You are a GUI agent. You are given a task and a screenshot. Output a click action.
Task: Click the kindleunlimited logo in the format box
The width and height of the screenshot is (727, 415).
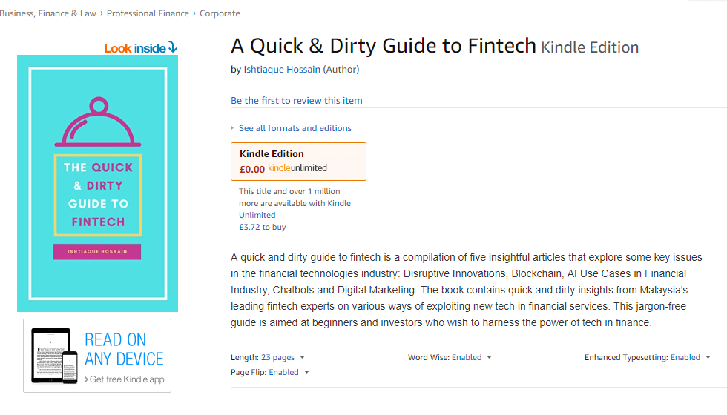[297, 169]
